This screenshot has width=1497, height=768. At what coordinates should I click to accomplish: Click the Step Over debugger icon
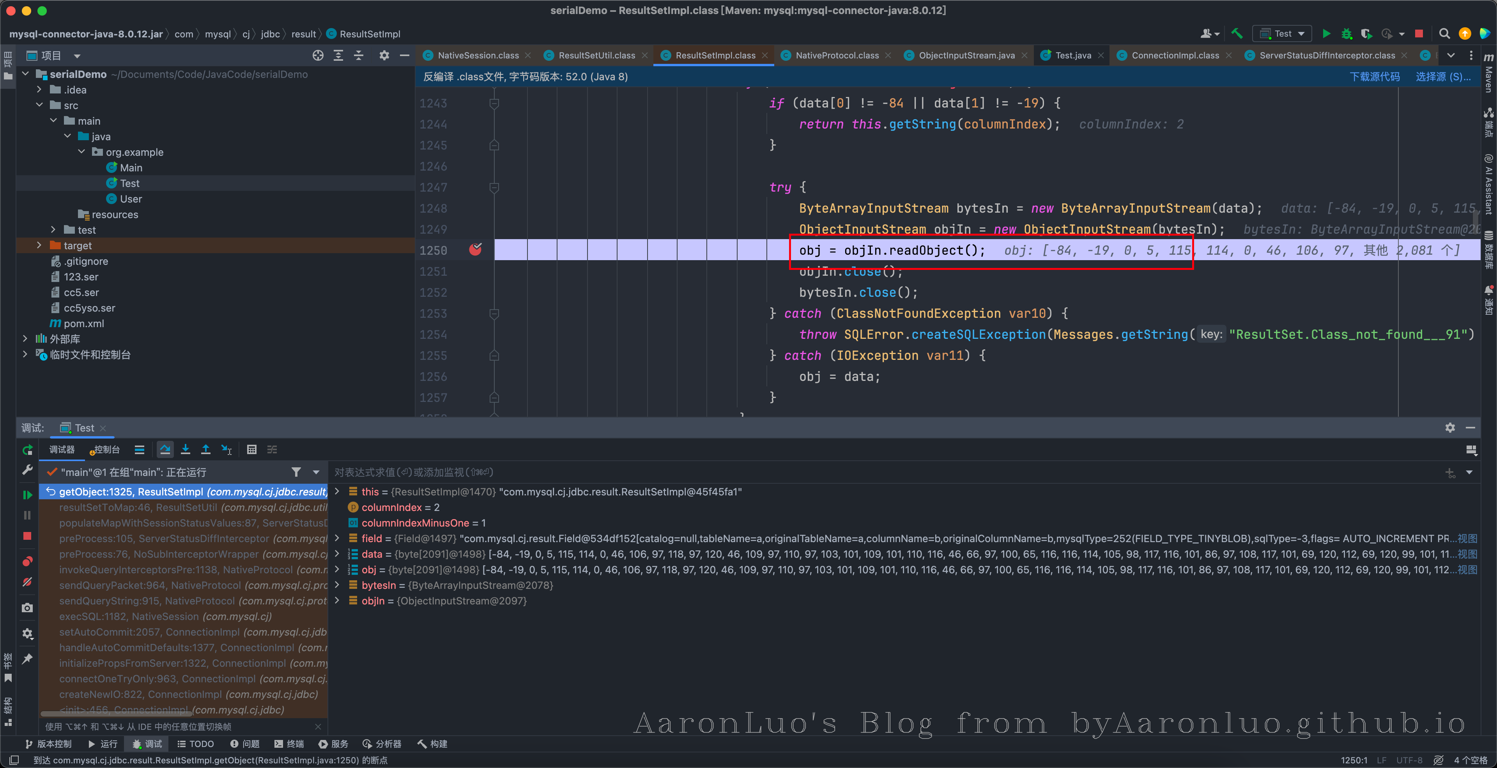pos(165,449)
